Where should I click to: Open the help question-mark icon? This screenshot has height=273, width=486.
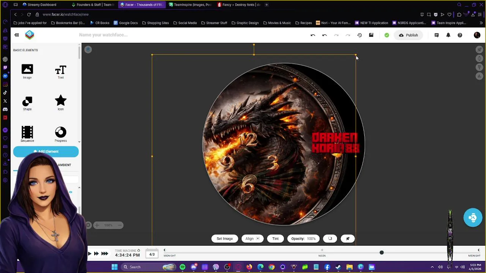460,35
